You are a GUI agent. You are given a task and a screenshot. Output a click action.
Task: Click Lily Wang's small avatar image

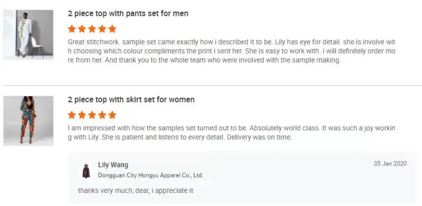point(86,171)
